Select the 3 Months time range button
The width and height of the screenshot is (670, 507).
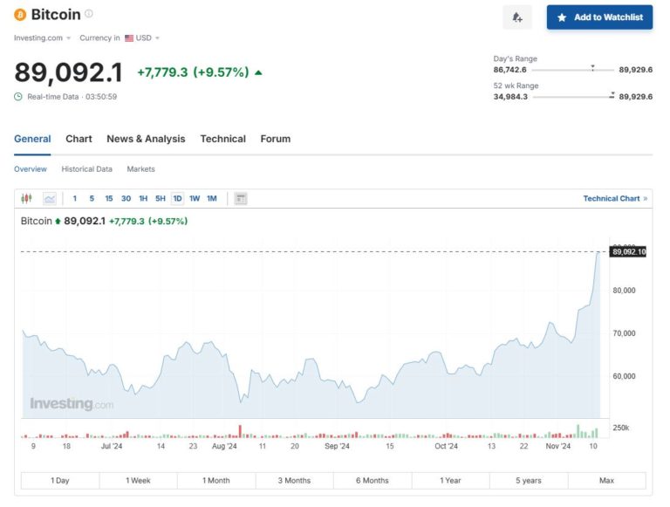294,481
